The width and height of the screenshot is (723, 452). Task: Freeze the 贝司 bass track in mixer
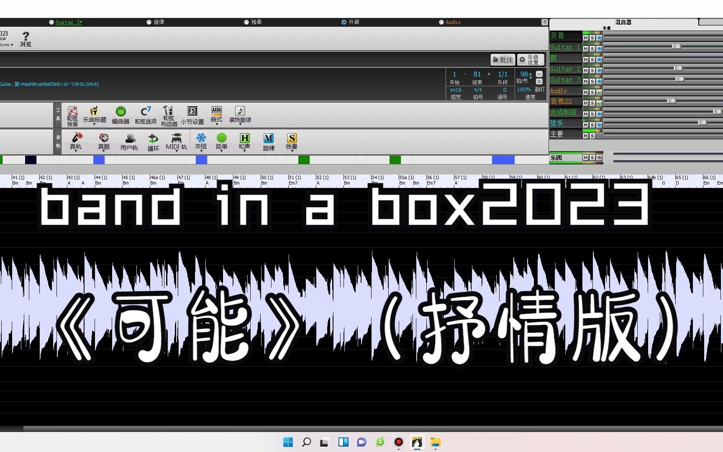(599, 38)
